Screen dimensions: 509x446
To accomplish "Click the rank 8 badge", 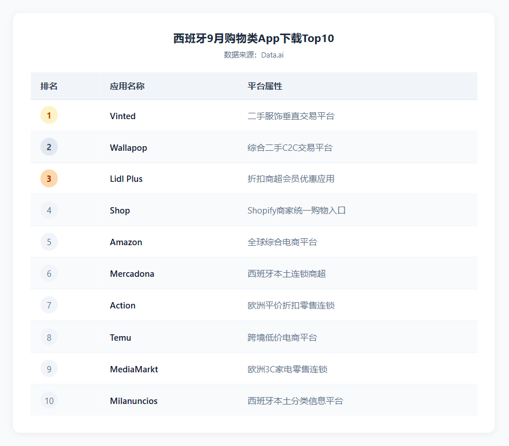I will (x=49, y=337).
